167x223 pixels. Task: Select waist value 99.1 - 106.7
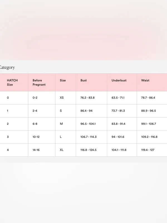click(x=149, y=124)
